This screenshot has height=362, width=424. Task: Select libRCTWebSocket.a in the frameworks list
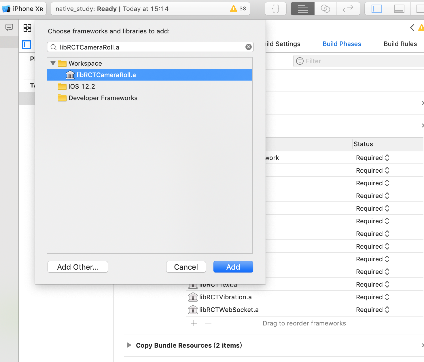229,310
